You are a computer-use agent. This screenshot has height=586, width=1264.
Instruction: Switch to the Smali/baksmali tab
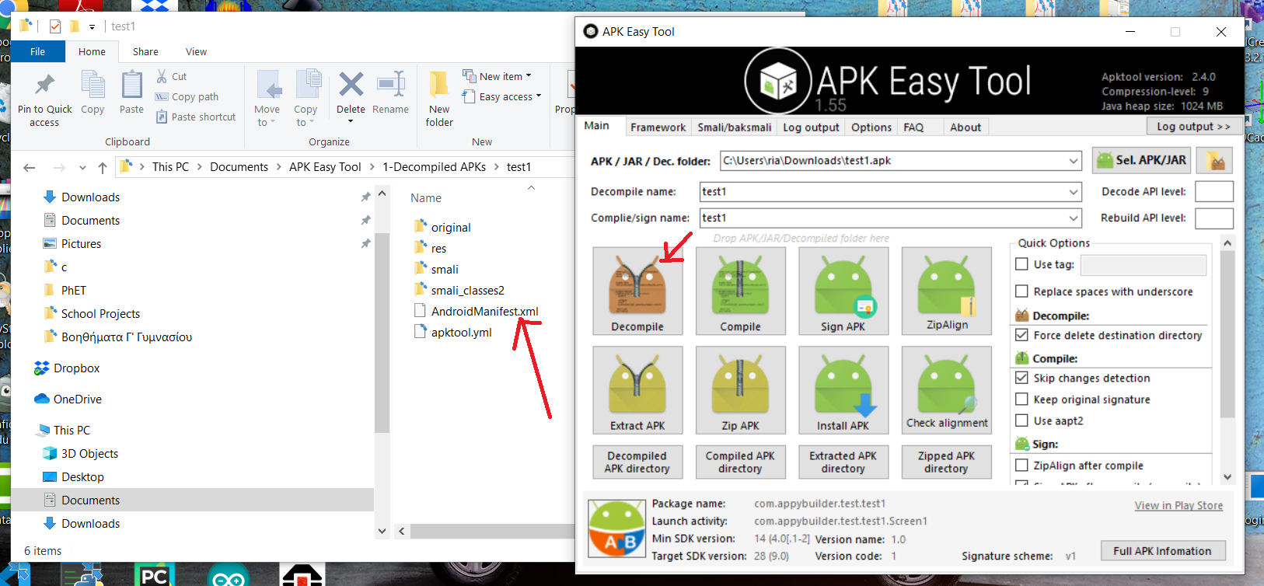click(x=734, y=127)
